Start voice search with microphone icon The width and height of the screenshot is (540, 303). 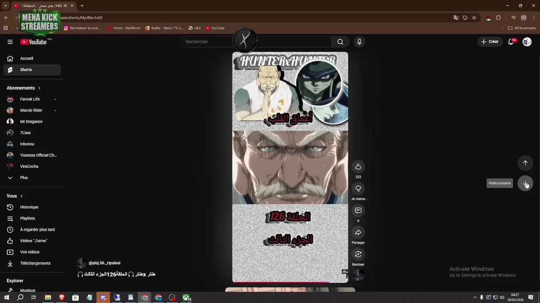tap(359, 42)
